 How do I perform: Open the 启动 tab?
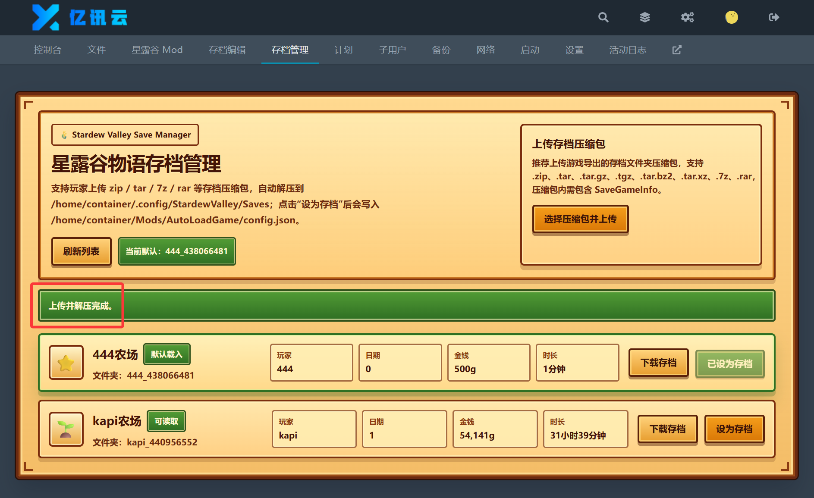click(530, 50)
